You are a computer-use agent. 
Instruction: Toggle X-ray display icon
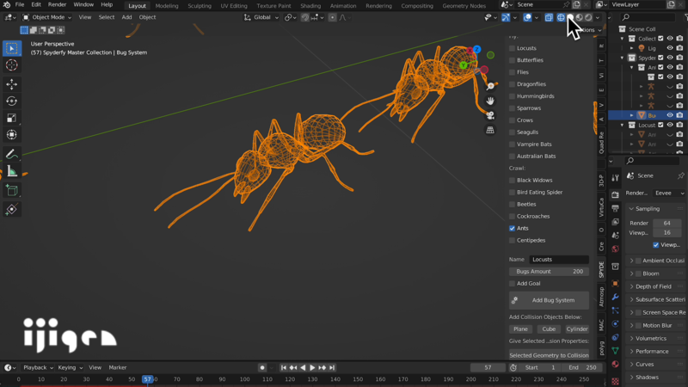[x=549, y=17]
